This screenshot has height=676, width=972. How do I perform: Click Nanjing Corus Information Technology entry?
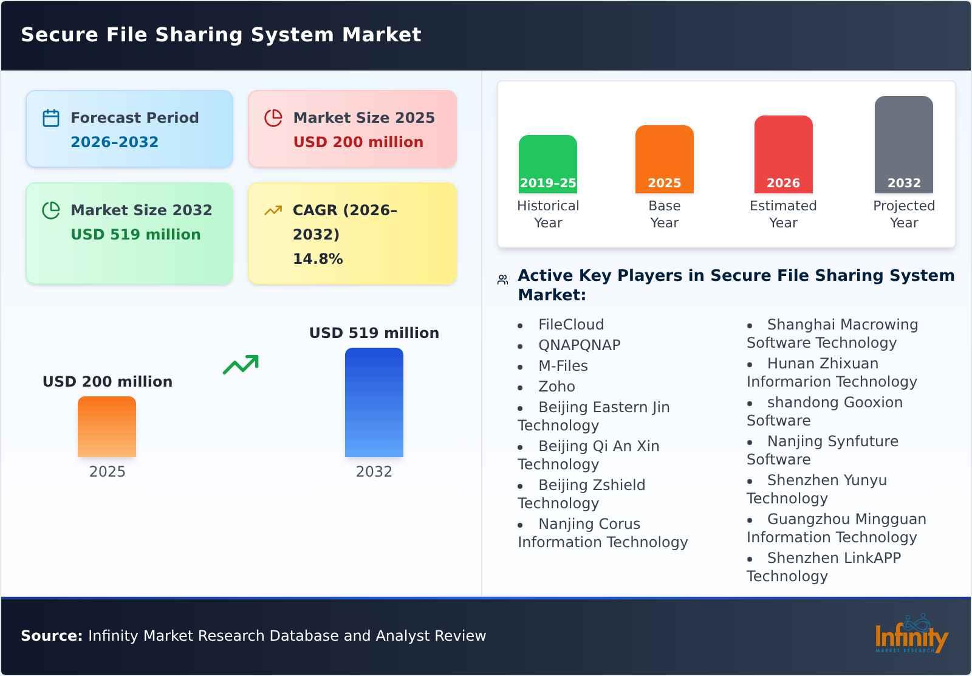point(603,533)
